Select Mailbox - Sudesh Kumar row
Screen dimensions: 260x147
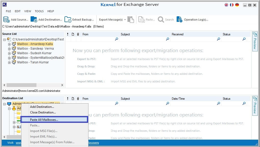coord(34,53)
